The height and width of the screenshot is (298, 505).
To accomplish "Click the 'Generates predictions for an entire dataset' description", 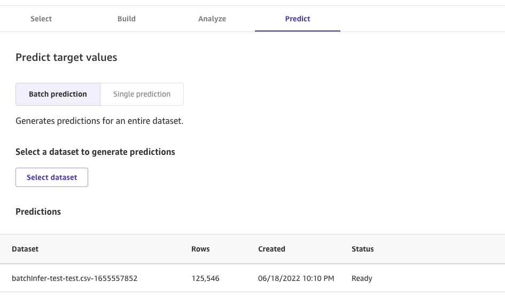I will coord(99,121).
